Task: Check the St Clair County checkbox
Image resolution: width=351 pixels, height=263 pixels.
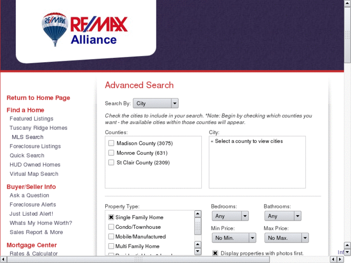Action: point(111,162)
